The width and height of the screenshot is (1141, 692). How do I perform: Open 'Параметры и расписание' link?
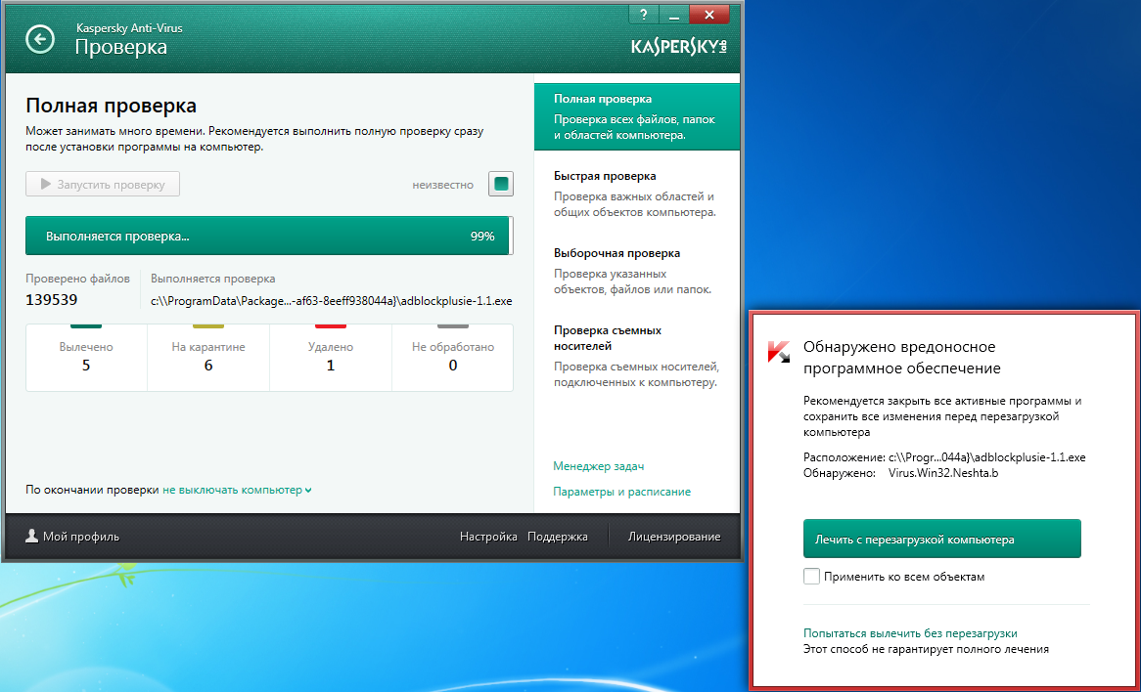[621, 492]
